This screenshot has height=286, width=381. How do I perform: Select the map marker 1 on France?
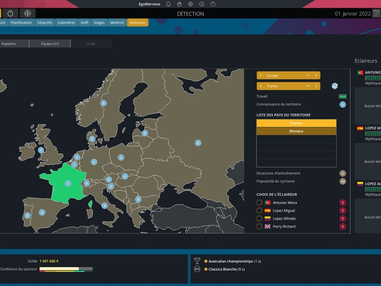[x=68, y=183]
